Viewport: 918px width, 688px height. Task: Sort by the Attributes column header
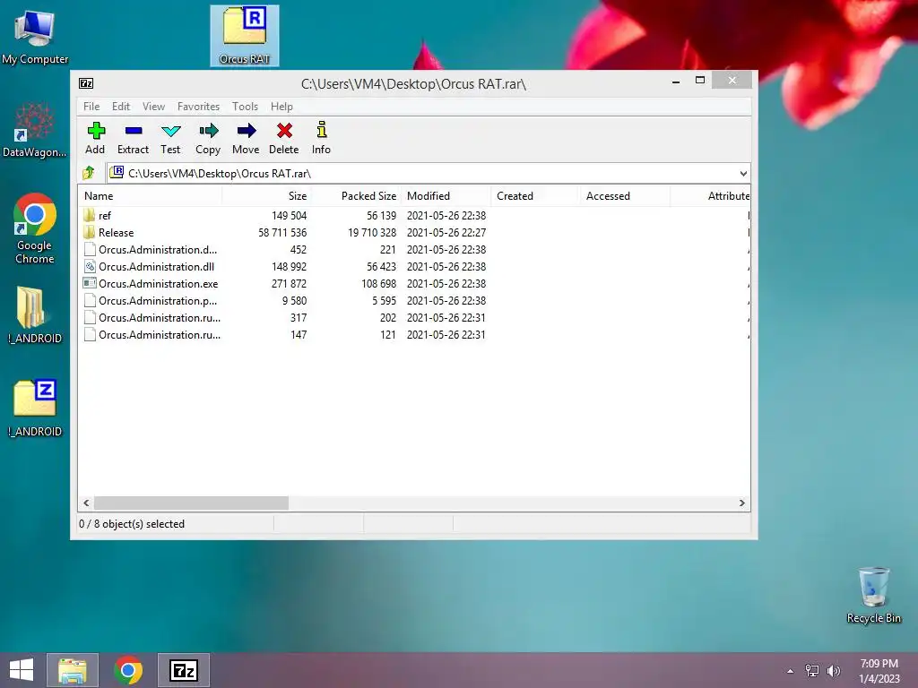(x=710, y=196)
